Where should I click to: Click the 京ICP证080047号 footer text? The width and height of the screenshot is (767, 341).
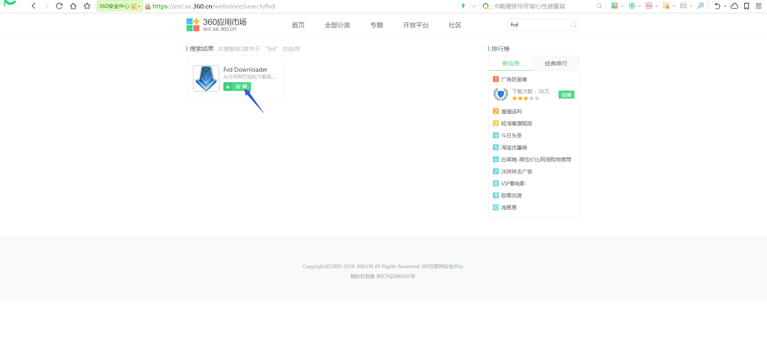click(x=396, y=276)
